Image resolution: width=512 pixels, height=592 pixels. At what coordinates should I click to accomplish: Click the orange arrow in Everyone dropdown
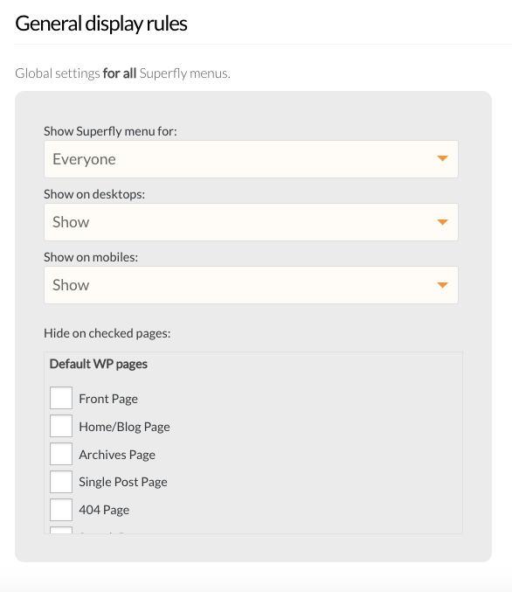coord(442,158)
